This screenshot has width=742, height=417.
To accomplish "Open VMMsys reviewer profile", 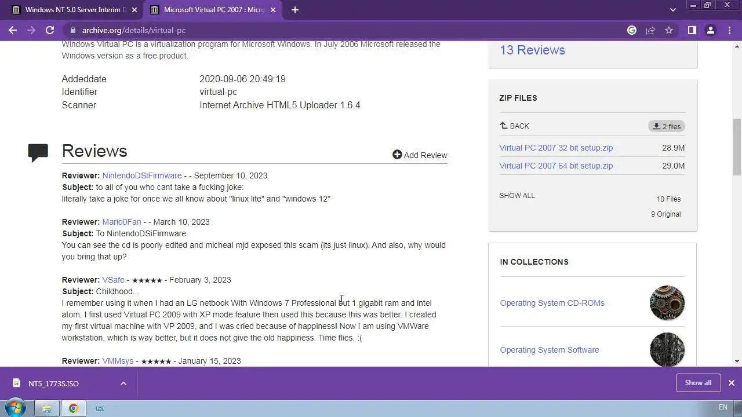I will [118, 361].
